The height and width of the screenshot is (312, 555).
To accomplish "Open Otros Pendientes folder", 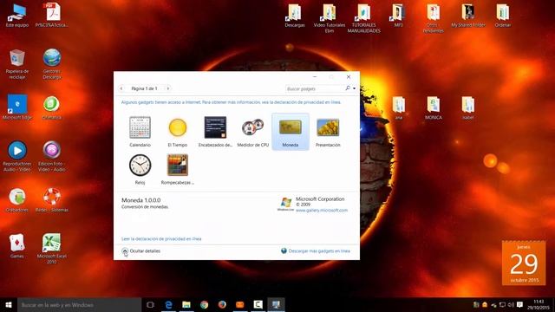I will (434, 18).
